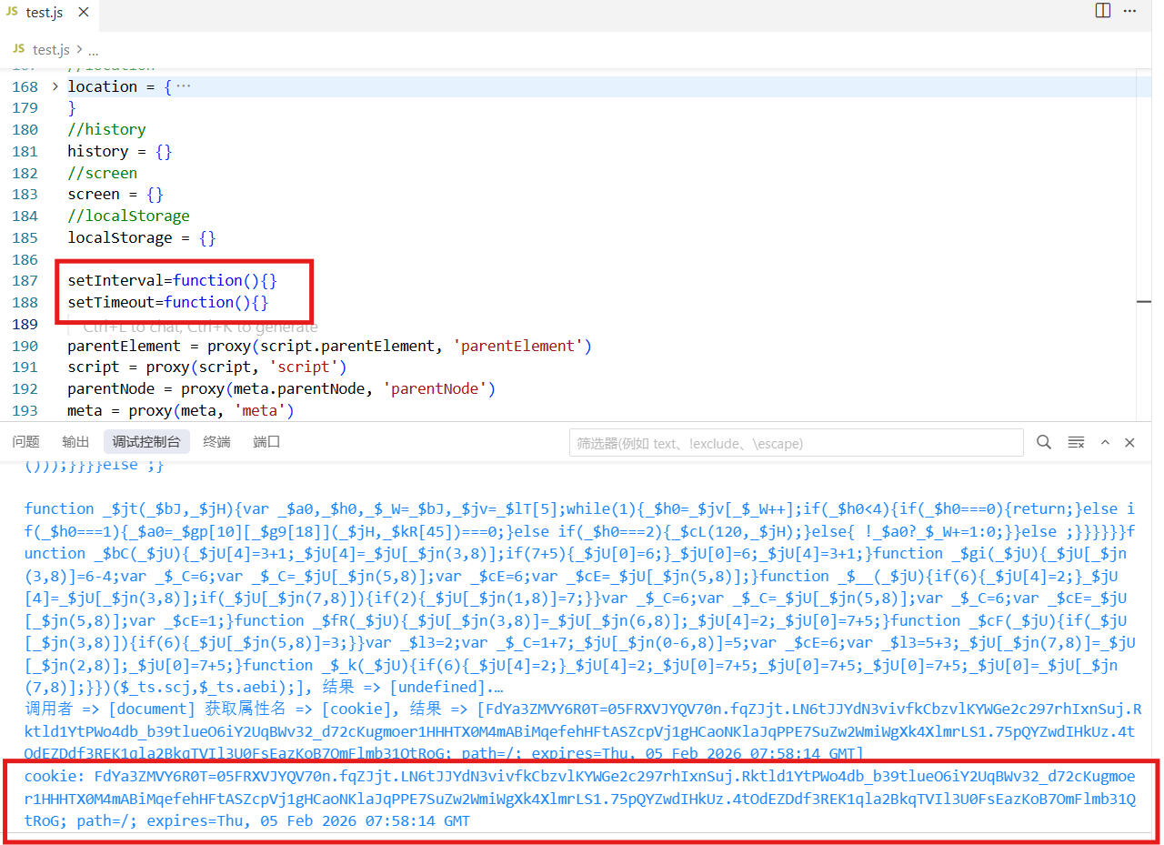Select the 调试控制台 (Debug Console) tab
Viewport: 1164px width, 845px height.
point(146,442)
